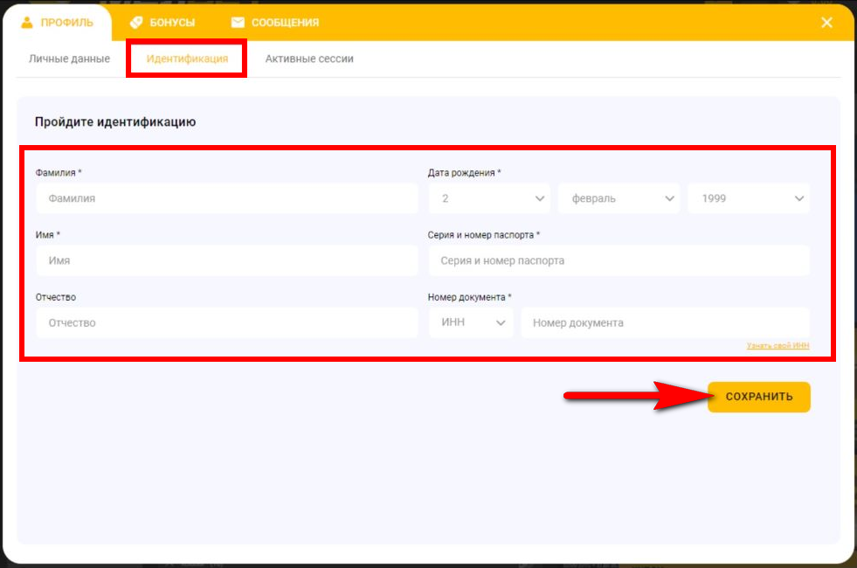The height and width of the screenshot is (568, 857).
Task: Open the birth month февраль dropdown
Action: point(619,198)
